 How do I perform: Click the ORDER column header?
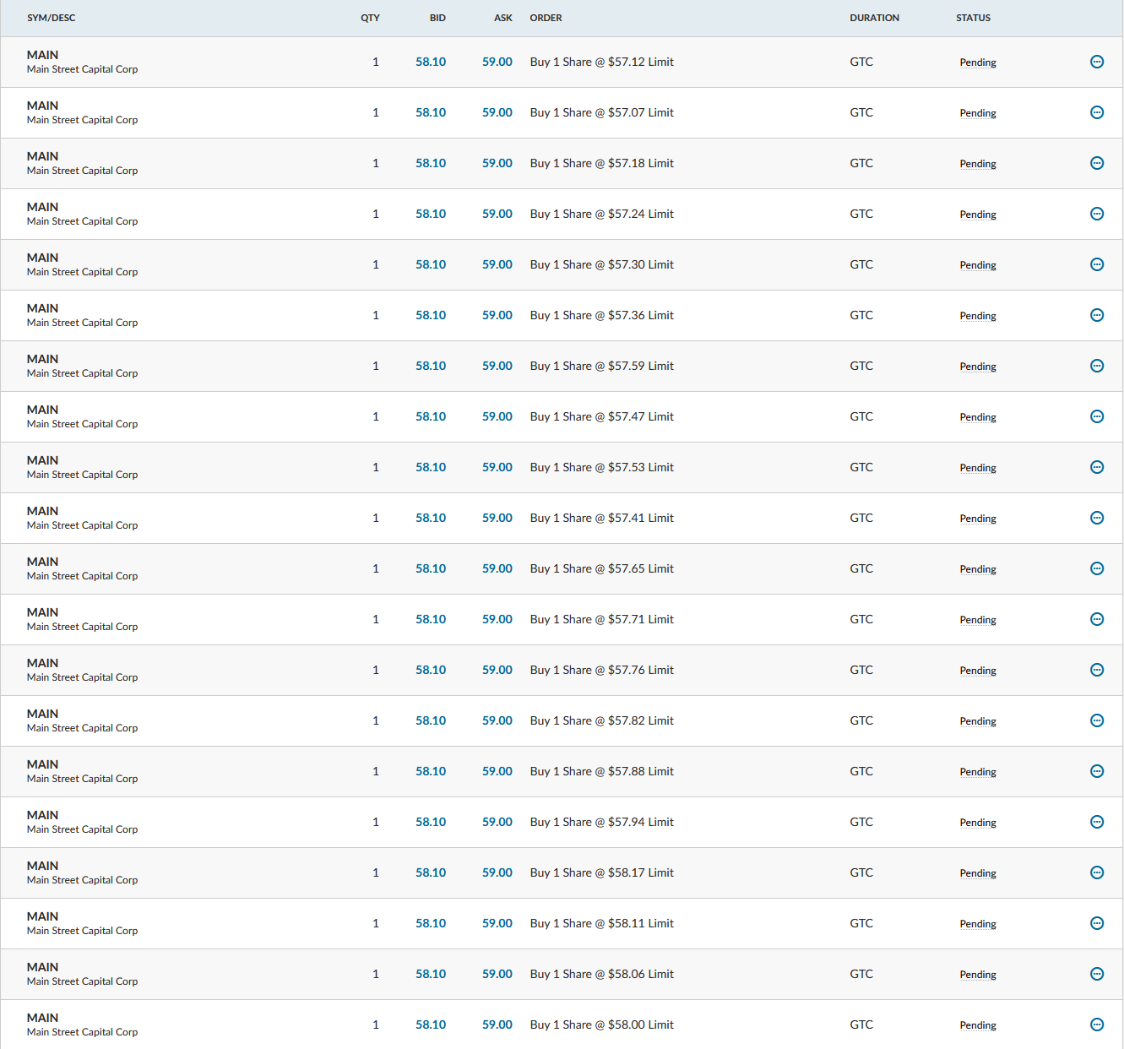[x=546, y=18]
